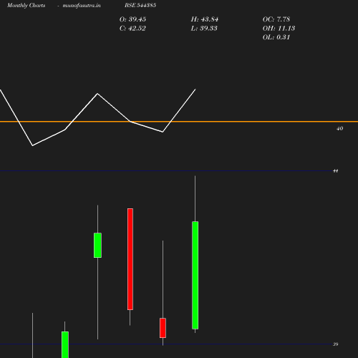Click the 'OL: 0.31' reading
The height and width of the screenshot is (358, 358).
click(x=276, y=37)
